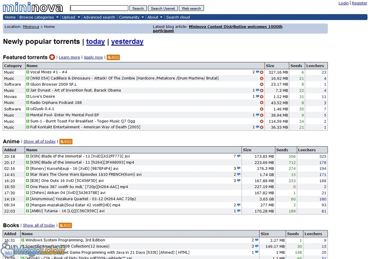
Task: Click Learn more link for featured torrents
Action: click(x=69, y=57)
